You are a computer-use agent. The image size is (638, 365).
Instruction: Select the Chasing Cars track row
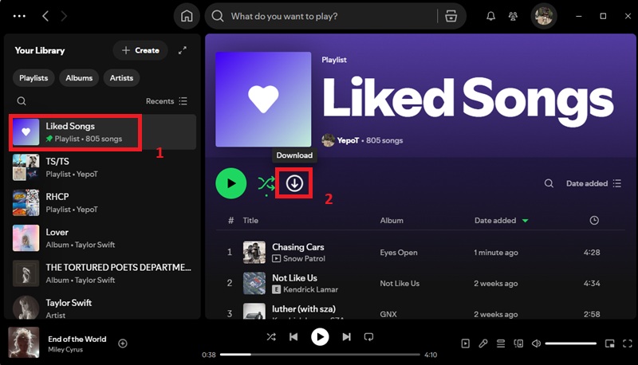420,253
